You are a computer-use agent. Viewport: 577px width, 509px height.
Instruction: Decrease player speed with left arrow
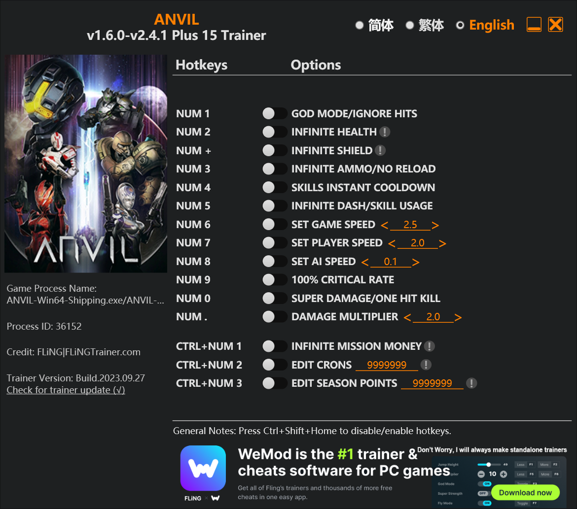[392, 243]
